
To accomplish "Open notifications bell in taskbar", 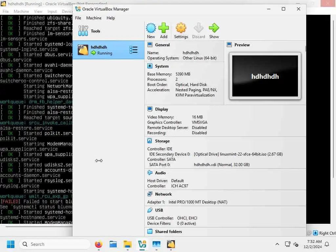I will [x=327, y=244].
